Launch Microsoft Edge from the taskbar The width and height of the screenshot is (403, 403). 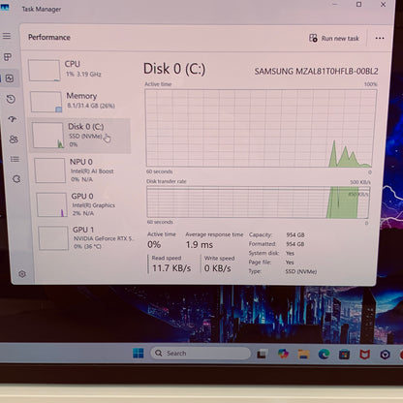pyautogui.click(x=324, y=355)
